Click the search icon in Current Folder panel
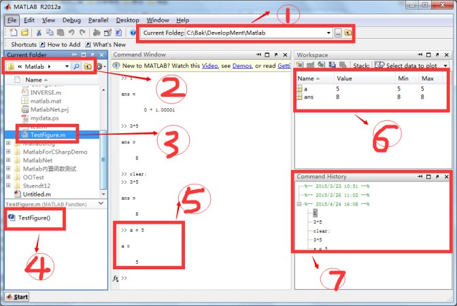This screenshot has height=306, width=457. click(x=76, y=67)
